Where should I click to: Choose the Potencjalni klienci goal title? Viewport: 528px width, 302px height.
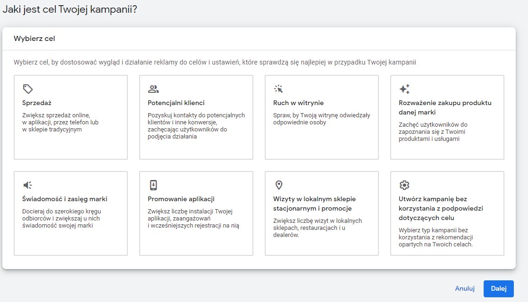pos(176,103)
